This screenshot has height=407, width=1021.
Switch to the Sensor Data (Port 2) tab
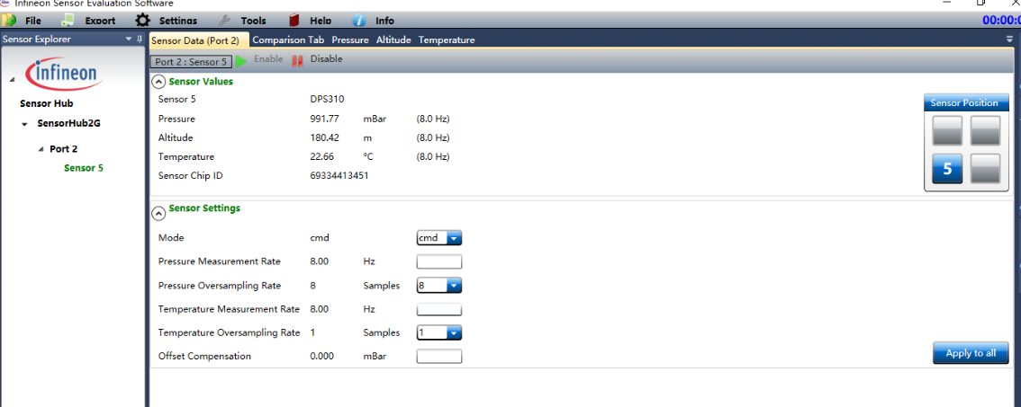point(199,40)
